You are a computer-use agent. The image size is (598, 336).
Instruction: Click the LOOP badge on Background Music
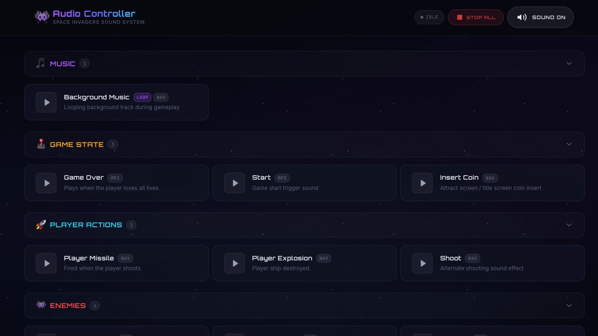coord(142,98)
